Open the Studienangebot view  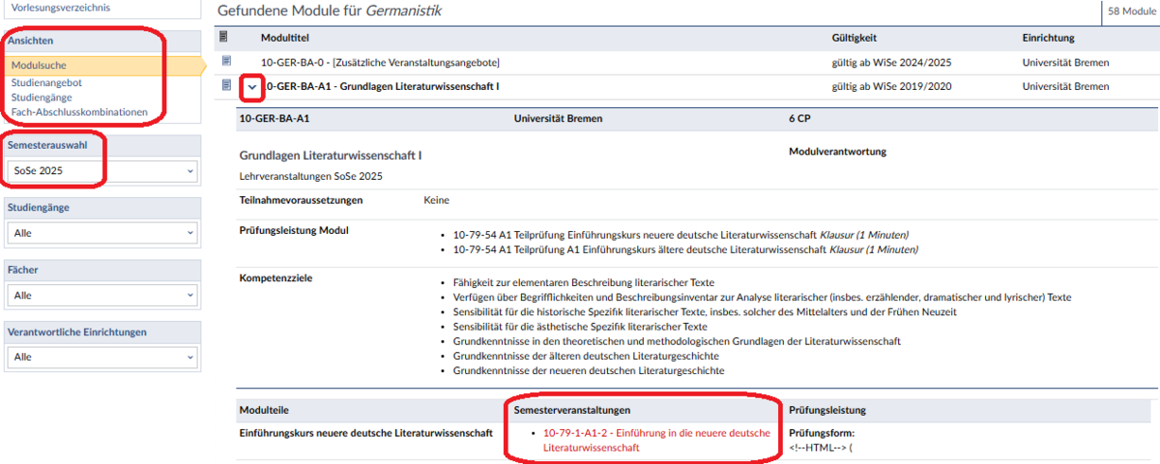click(x=46, y=83)
